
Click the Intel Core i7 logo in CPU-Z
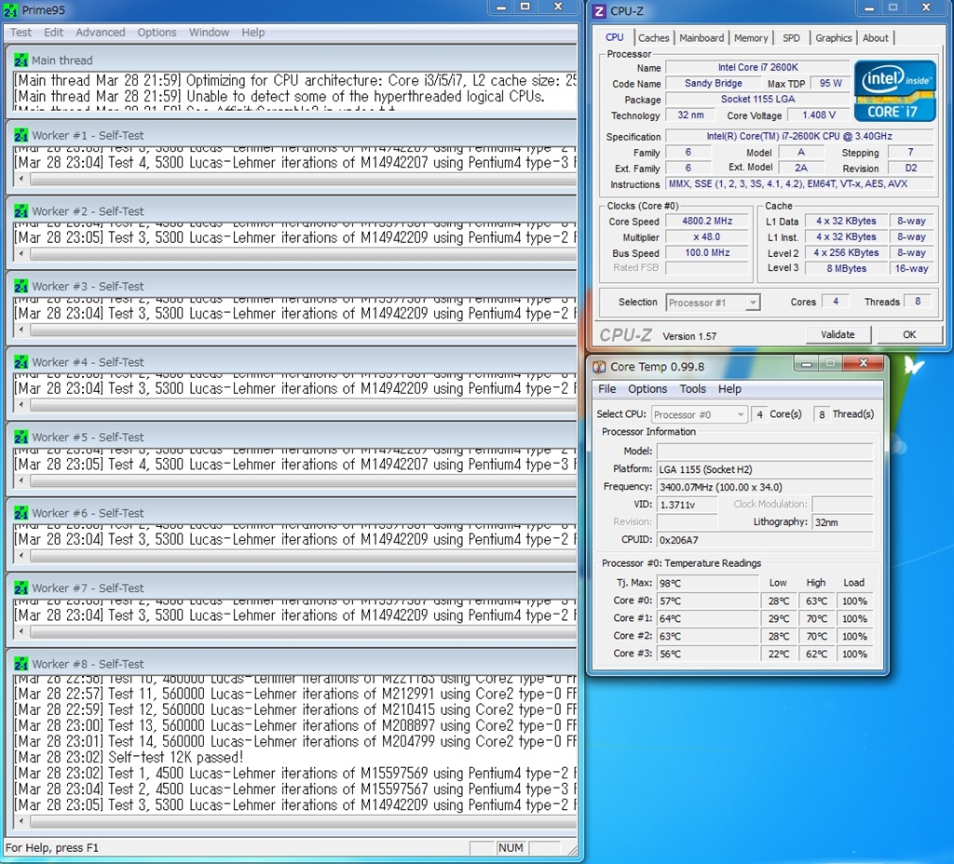(895, 90)
